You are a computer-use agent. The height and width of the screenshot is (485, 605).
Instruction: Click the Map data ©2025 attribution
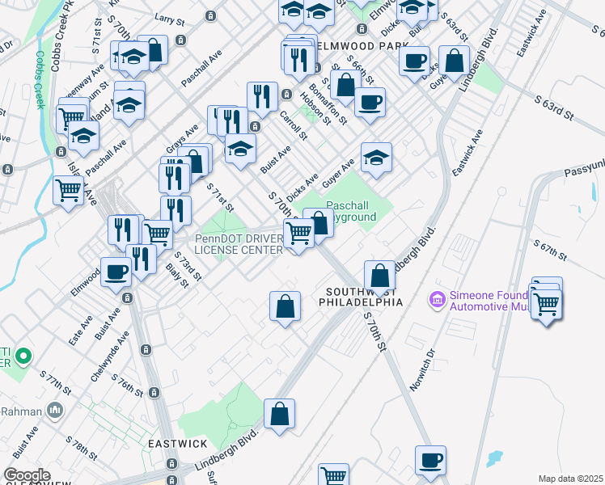coord(570,479)
